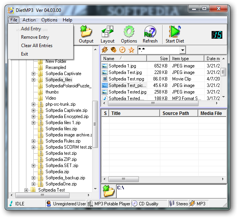Image resolution: width=238 pixels, height=218 pixels.
Task: Expand the Softpedia_files folder node
Action: 33,80
